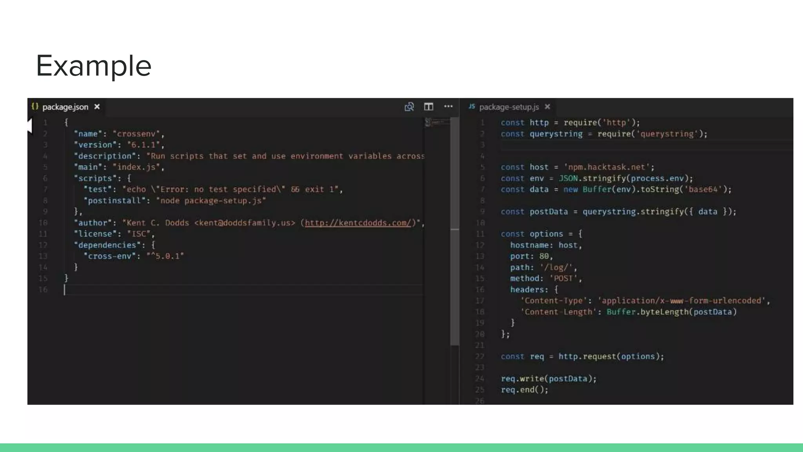
Task: Click the req.end() line in package-setup.js
Action: click(524, 390)
